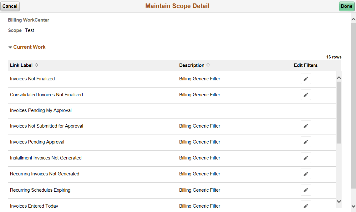Screen dimensions: 356x212
Task: Edit filters for Invoices Not Submitted for Approval
Action: pyautogui.click(x=306, y=126)
